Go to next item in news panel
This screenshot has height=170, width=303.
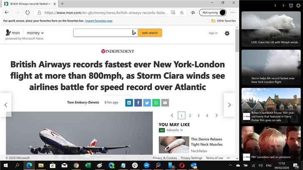coord(283,5)
